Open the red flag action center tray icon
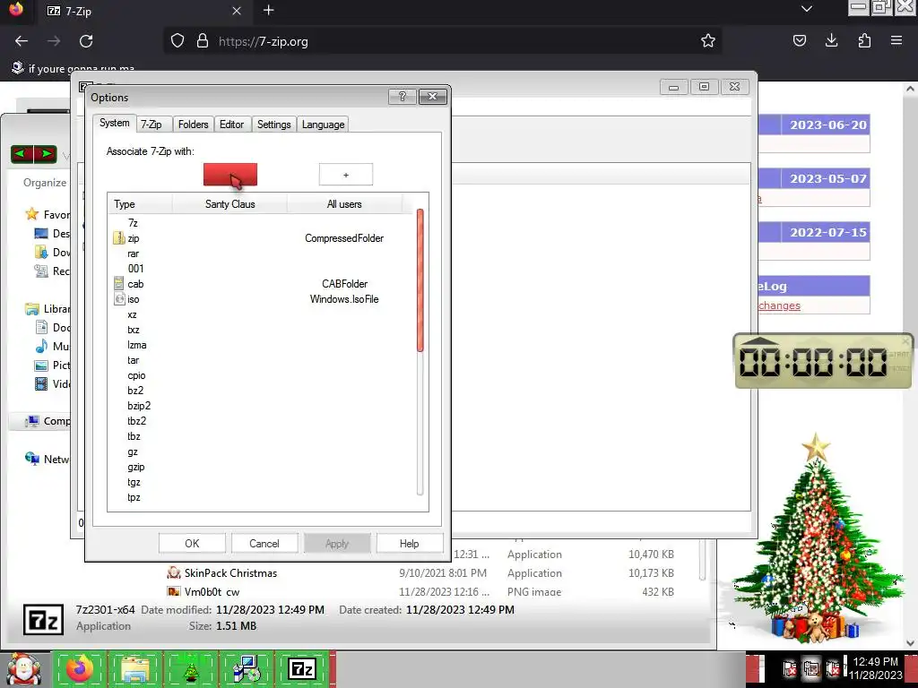The image size is (918, 688). (x=789, y=668)
